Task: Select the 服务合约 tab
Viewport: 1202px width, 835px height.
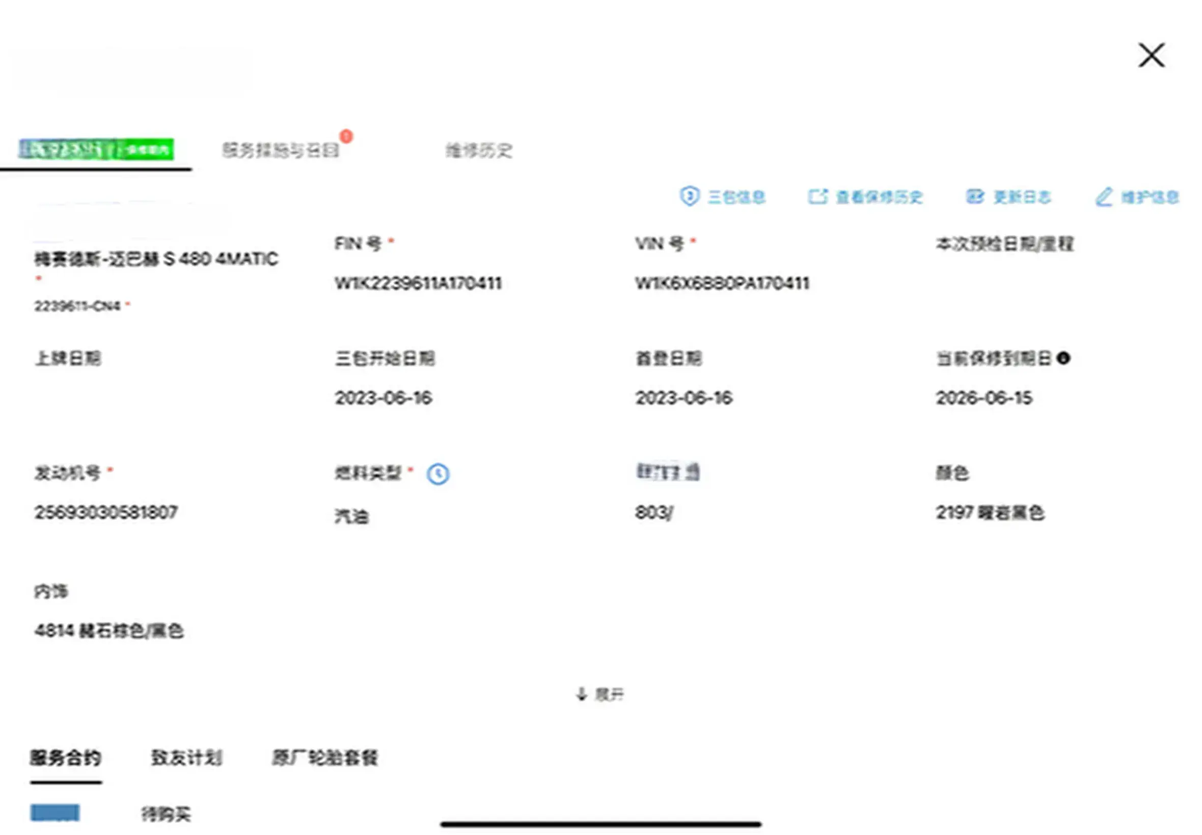Action: coord(65,758)
